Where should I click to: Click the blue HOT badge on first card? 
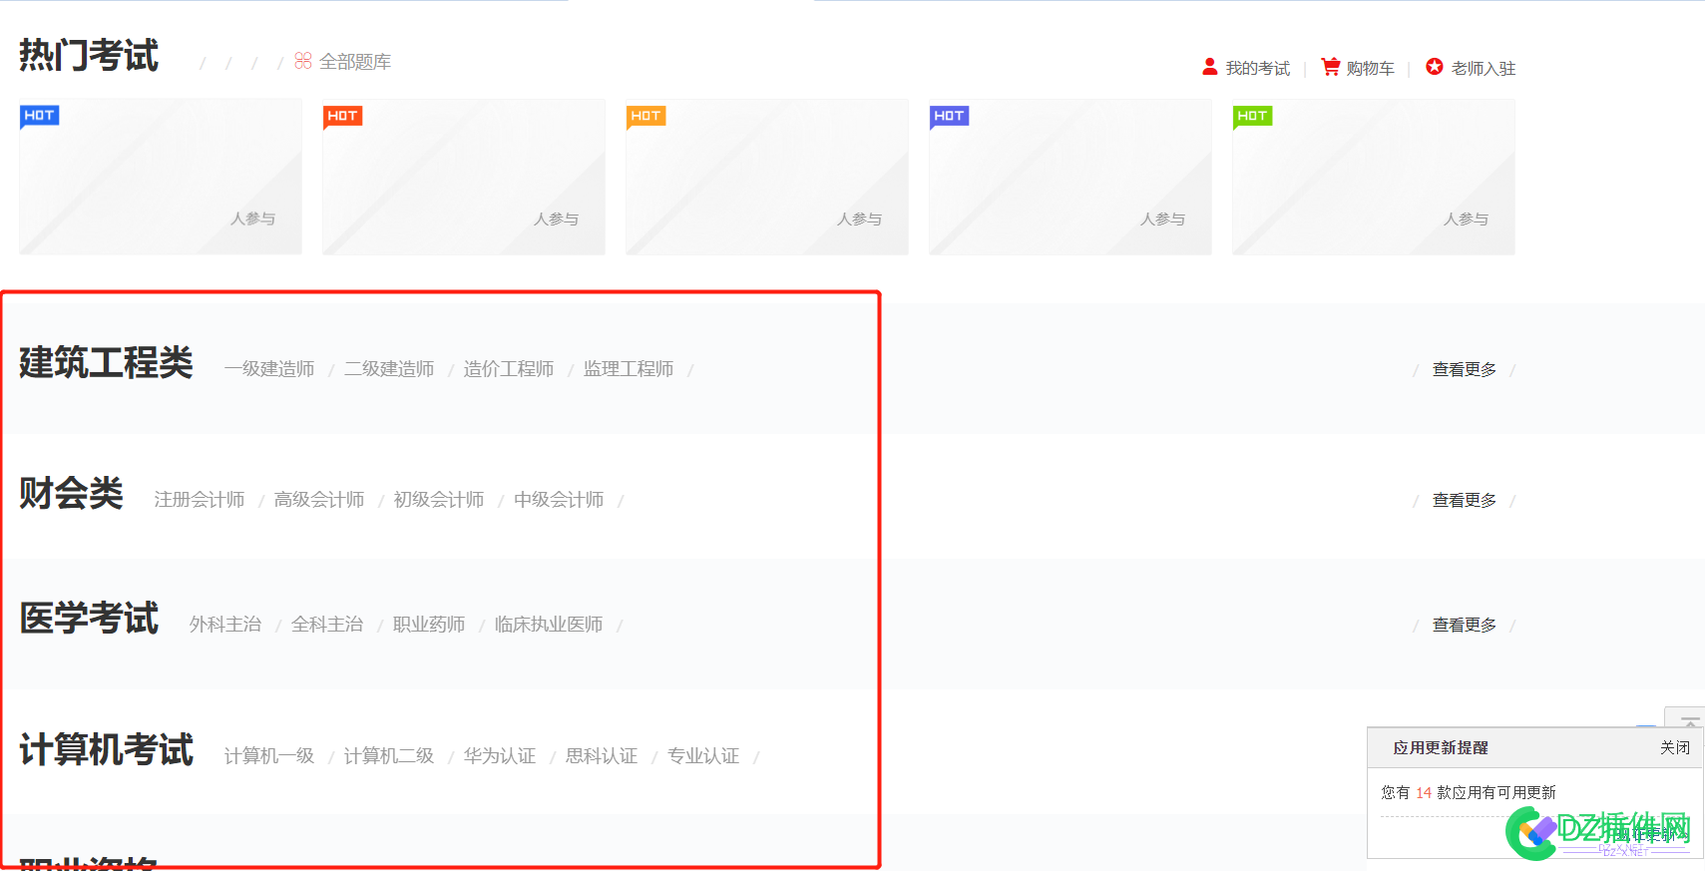(x=39, y=116)
